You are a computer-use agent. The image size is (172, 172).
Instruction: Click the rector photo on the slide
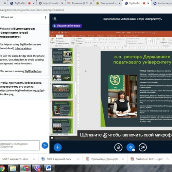point(123,96)
